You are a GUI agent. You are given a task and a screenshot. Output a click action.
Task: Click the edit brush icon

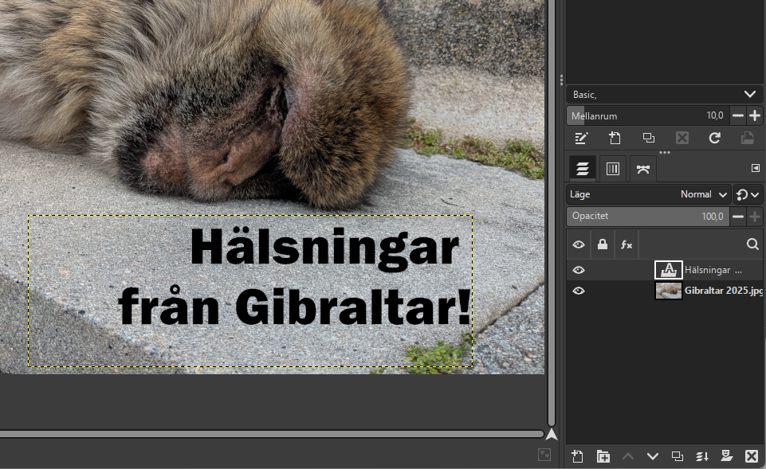581,138
